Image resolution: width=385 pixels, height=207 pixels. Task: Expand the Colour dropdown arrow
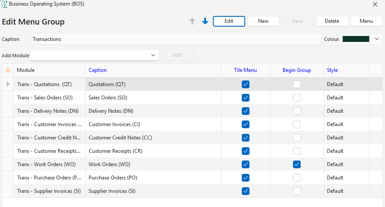click(x=376, y=39)
